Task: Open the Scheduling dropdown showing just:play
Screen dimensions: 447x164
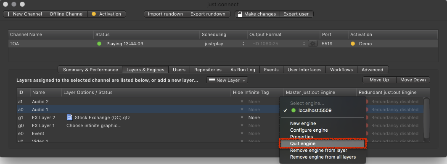Action: (x=225, y=44)
